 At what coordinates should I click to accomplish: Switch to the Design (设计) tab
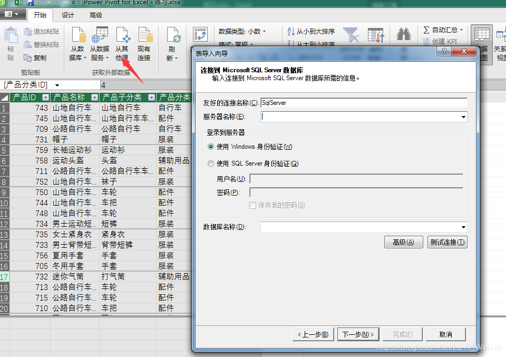tap(68, 15)
